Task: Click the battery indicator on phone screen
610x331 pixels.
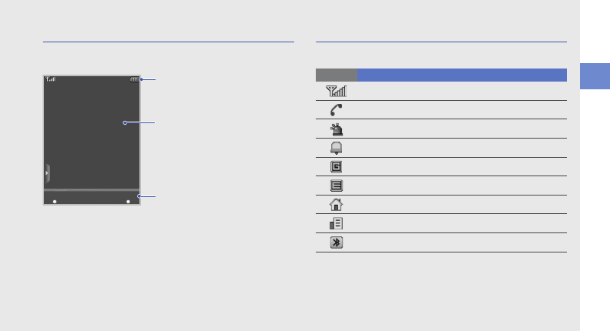Action: [x=136, y=79]
